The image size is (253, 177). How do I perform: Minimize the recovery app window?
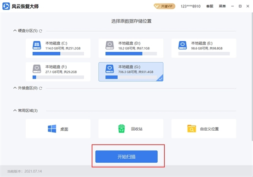232,6
